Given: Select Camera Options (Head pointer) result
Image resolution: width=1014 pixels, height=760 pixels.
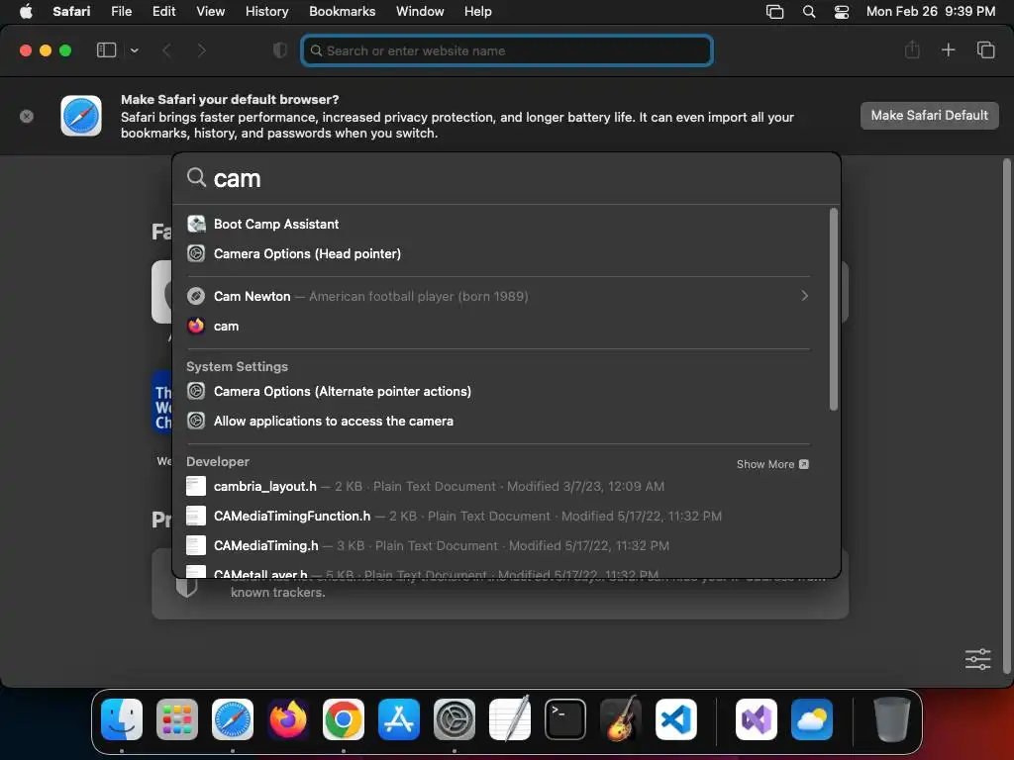Looking at the screenshot, I should pyautogui.click(x=498, y=254).
